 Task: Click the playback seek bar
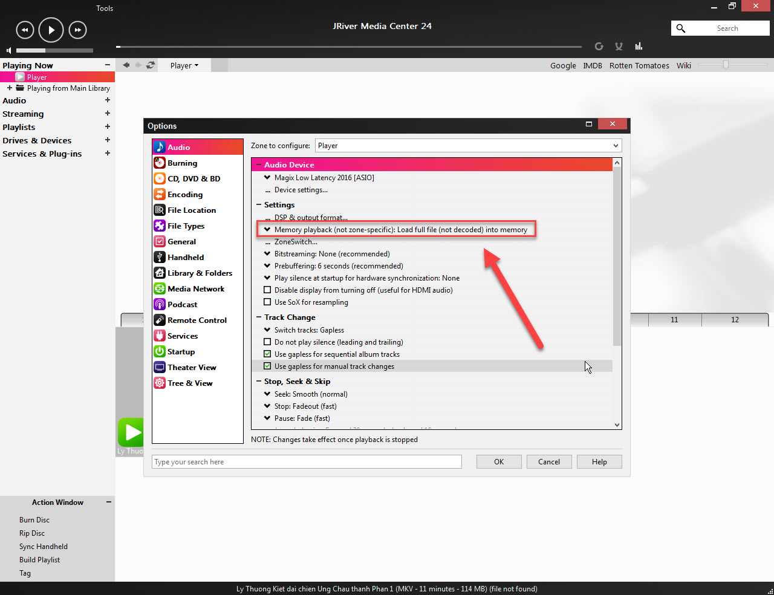[x=349, y=47]
